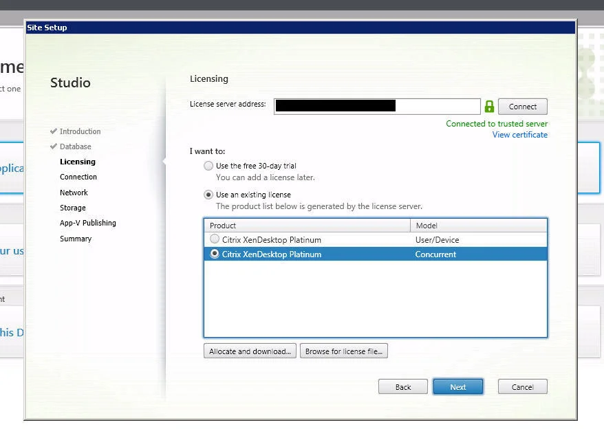The height and width of the screenshot is (436, 604).
Task: Sort by the Model column header
Action: pos(478,226)
